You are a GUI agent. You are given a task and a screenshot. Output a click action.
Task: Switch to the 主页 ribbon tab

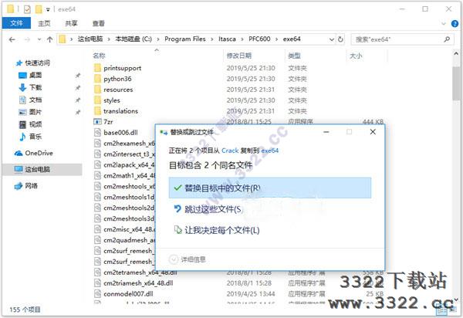(x=44, y=23)
